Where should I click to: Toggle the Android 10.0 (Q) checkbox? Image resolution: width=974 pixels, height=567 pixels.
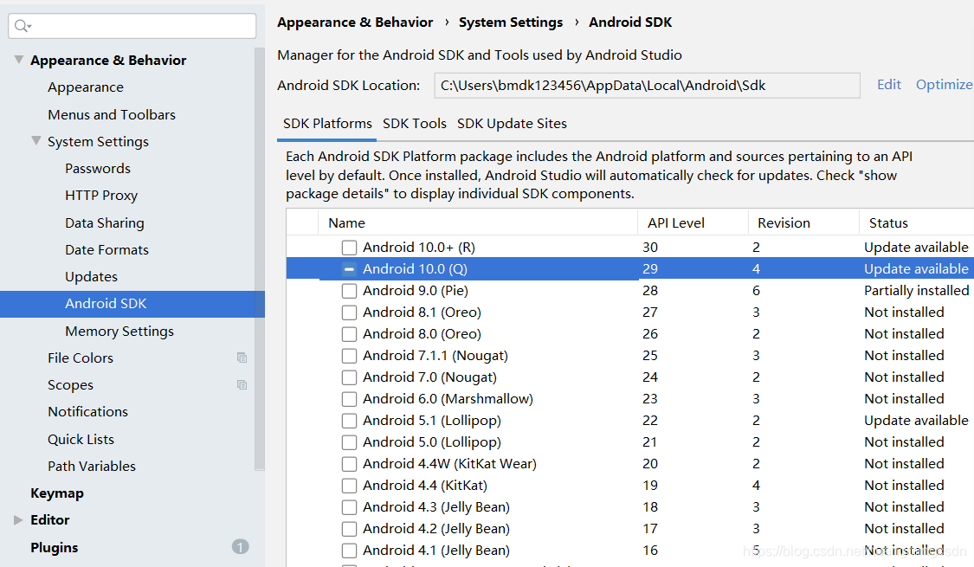point(349,269)
